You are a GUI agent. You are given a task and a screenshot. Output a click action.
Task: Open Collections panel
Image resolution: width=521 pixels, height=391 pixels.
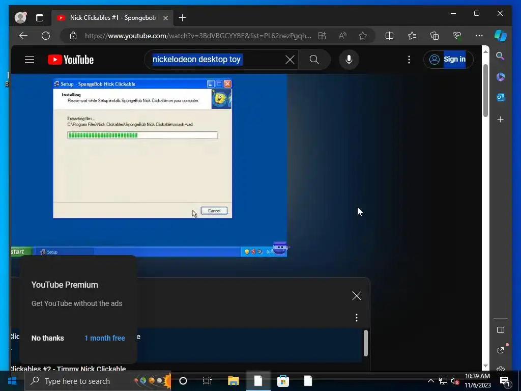[435, 36]
